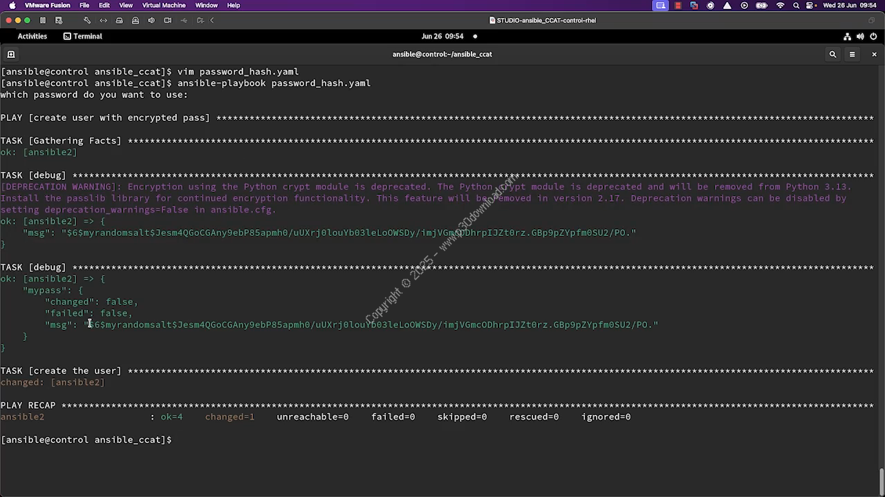Open GNOME Activities overview

[x=32, y=36]
